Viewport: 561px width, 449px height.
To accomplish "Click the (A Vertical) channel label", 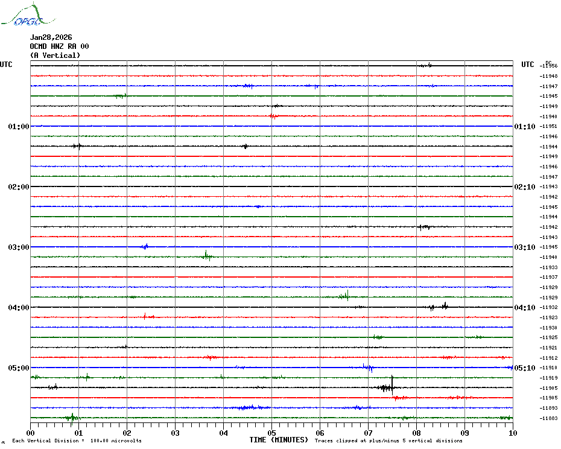I will point(55,56).
